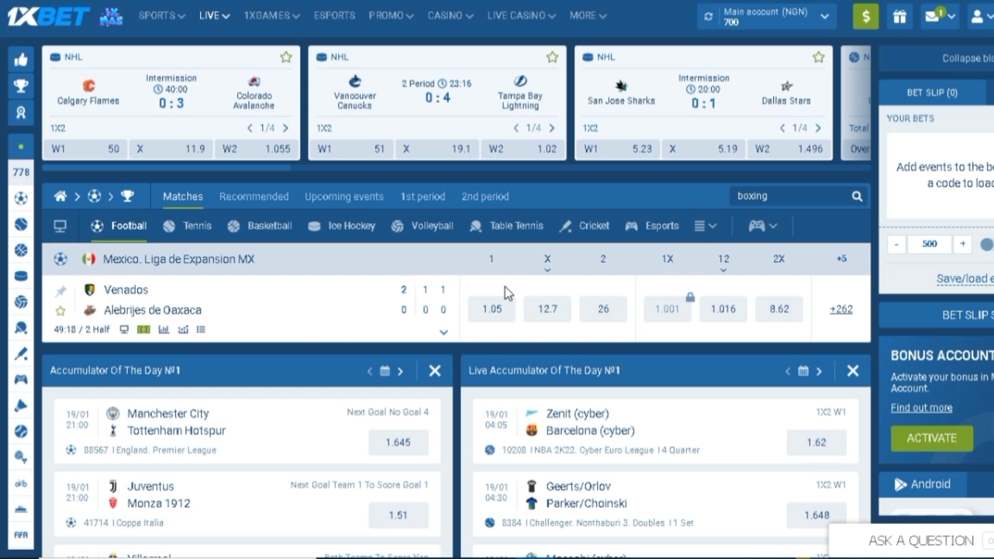
Task: Go to next market on Calgary Flames card
Action: pyautogui.click(x=285, y=128)
